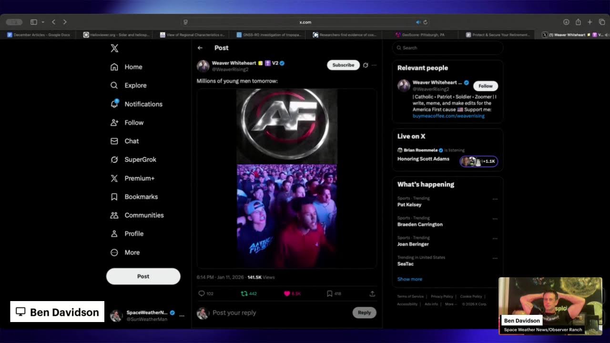
Task: Go to Home in the X sidebar
Action: [127, 67]
